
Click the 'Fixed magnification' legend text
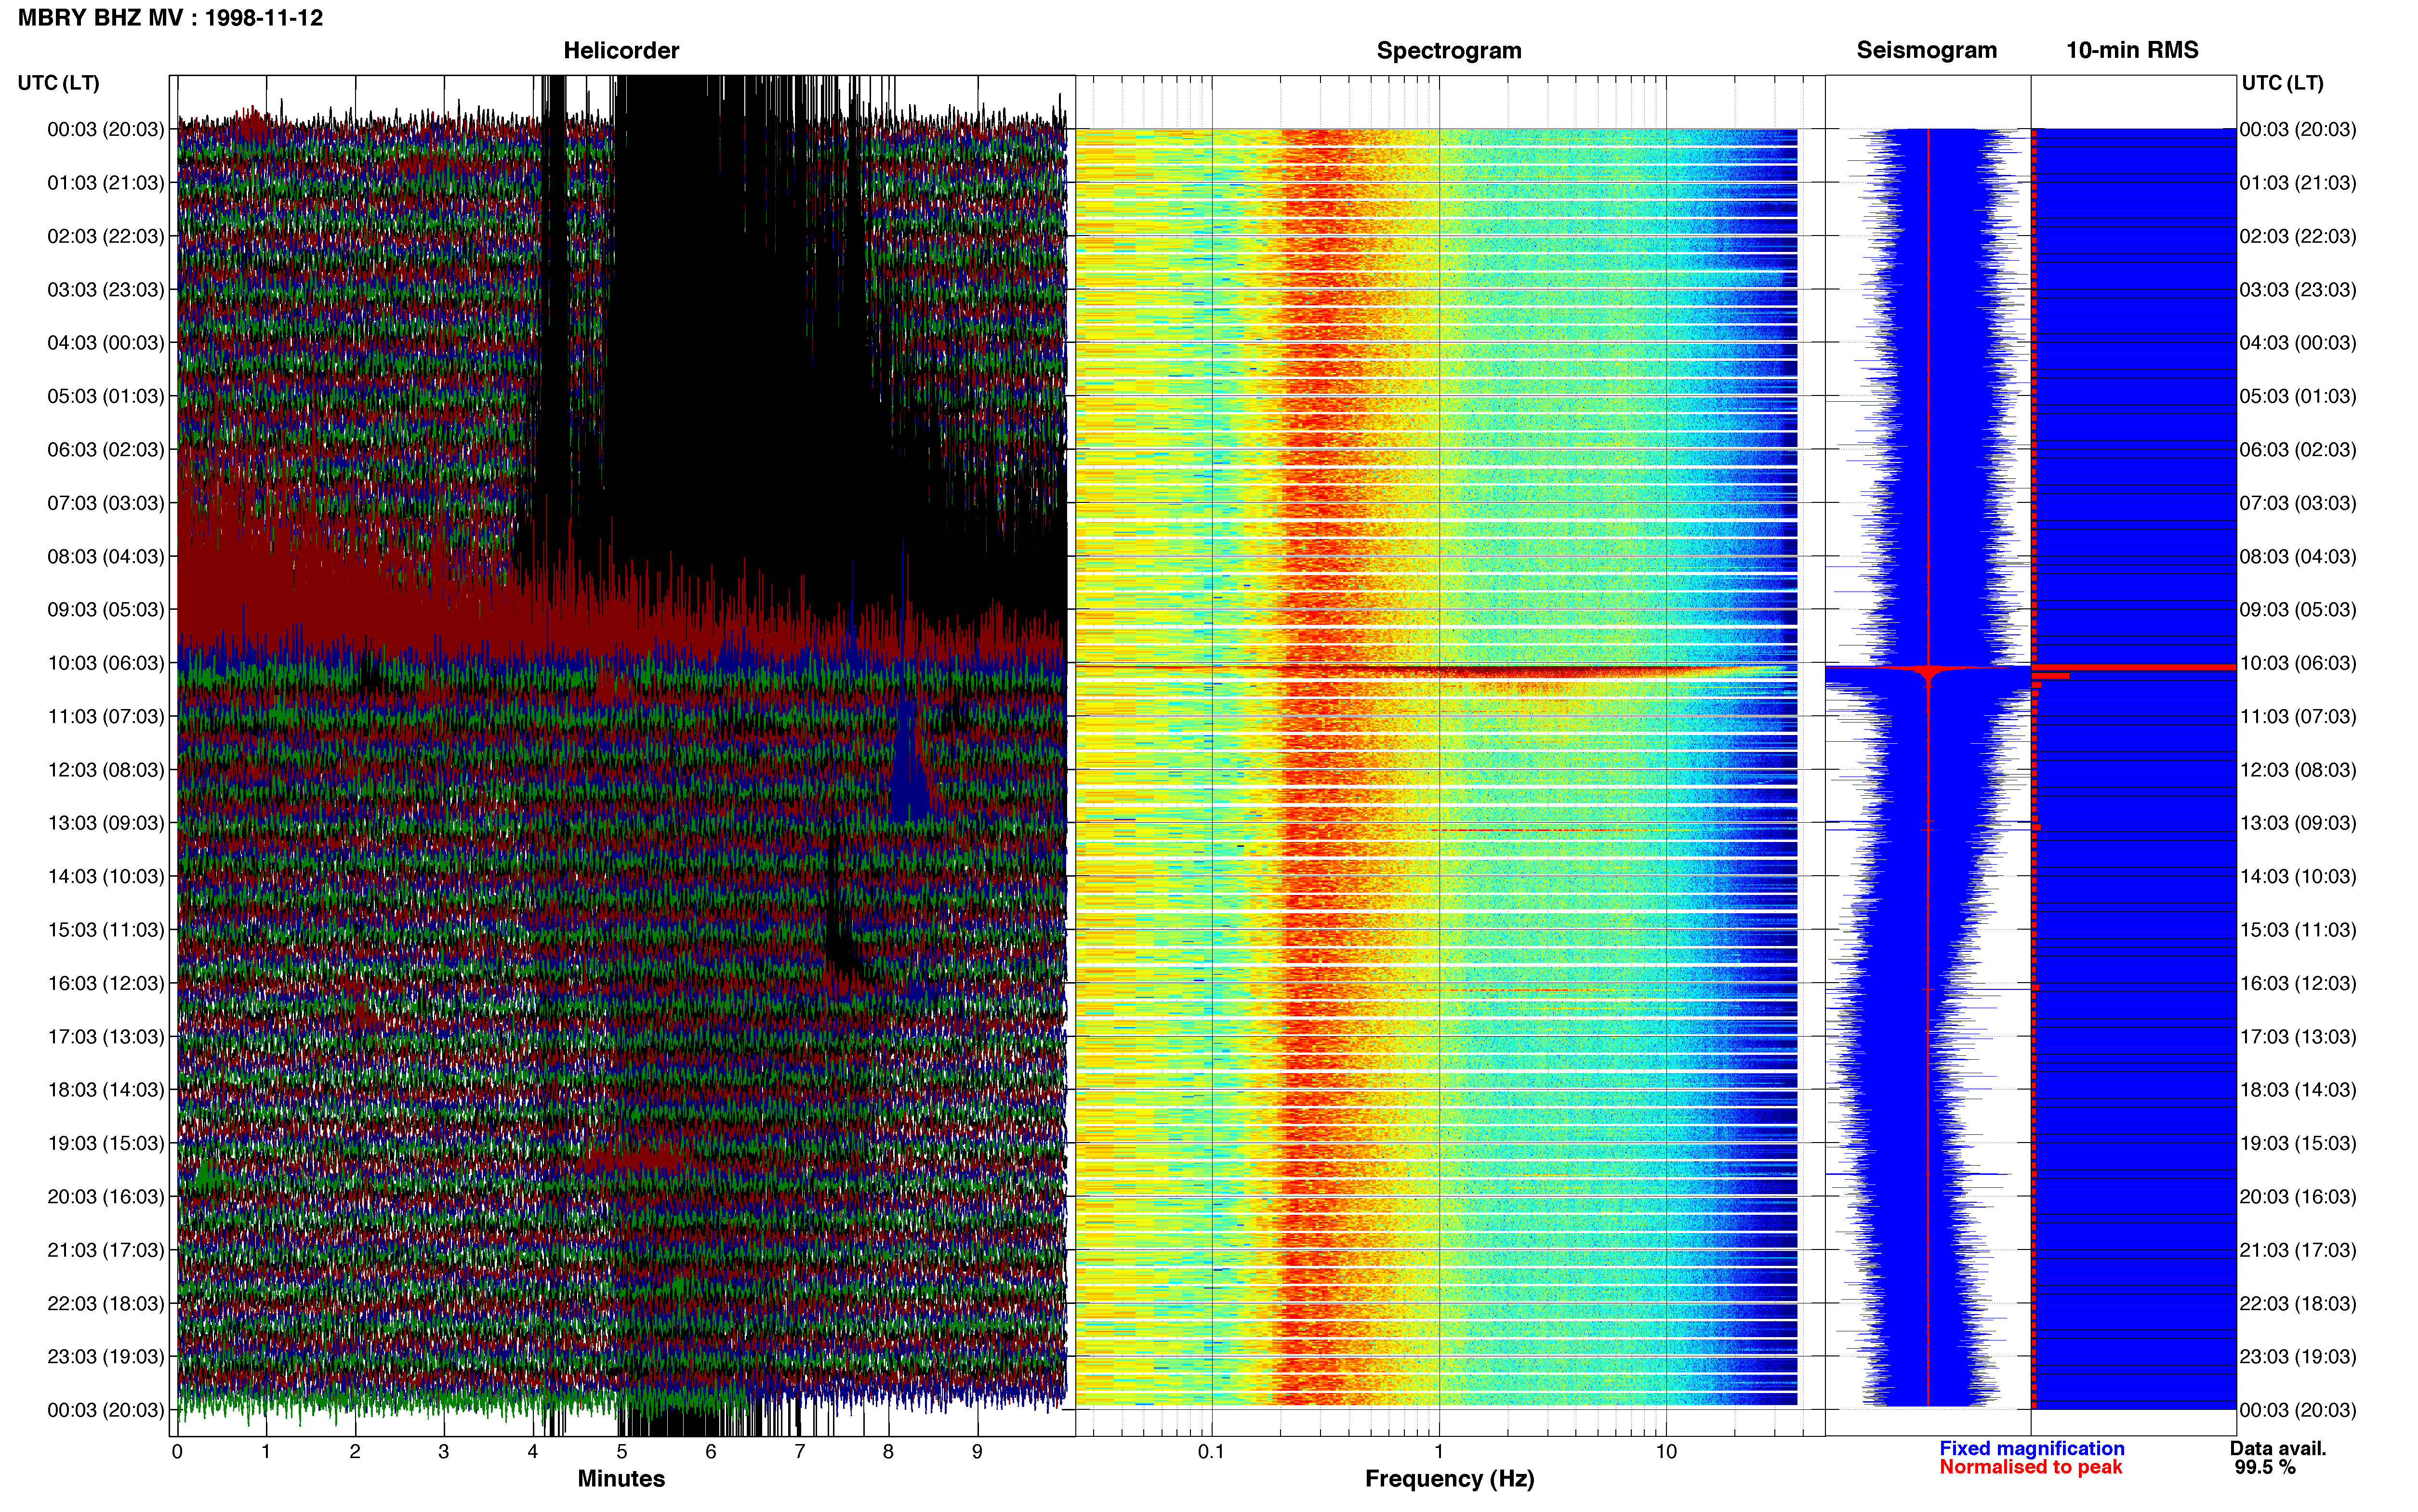[2032, 1448]
